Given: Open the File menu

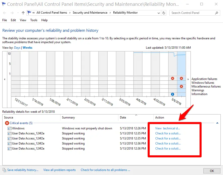Looking at the screenshot, I should pos(5,20).
